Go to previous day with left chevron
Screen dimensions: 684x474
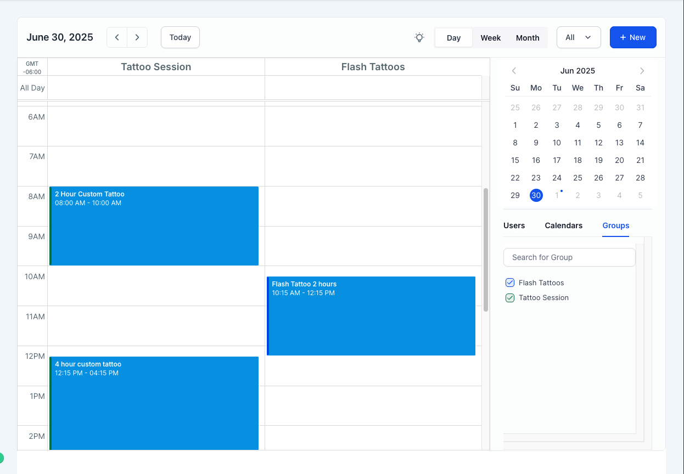pyautogui.click(x=117, y=37)
